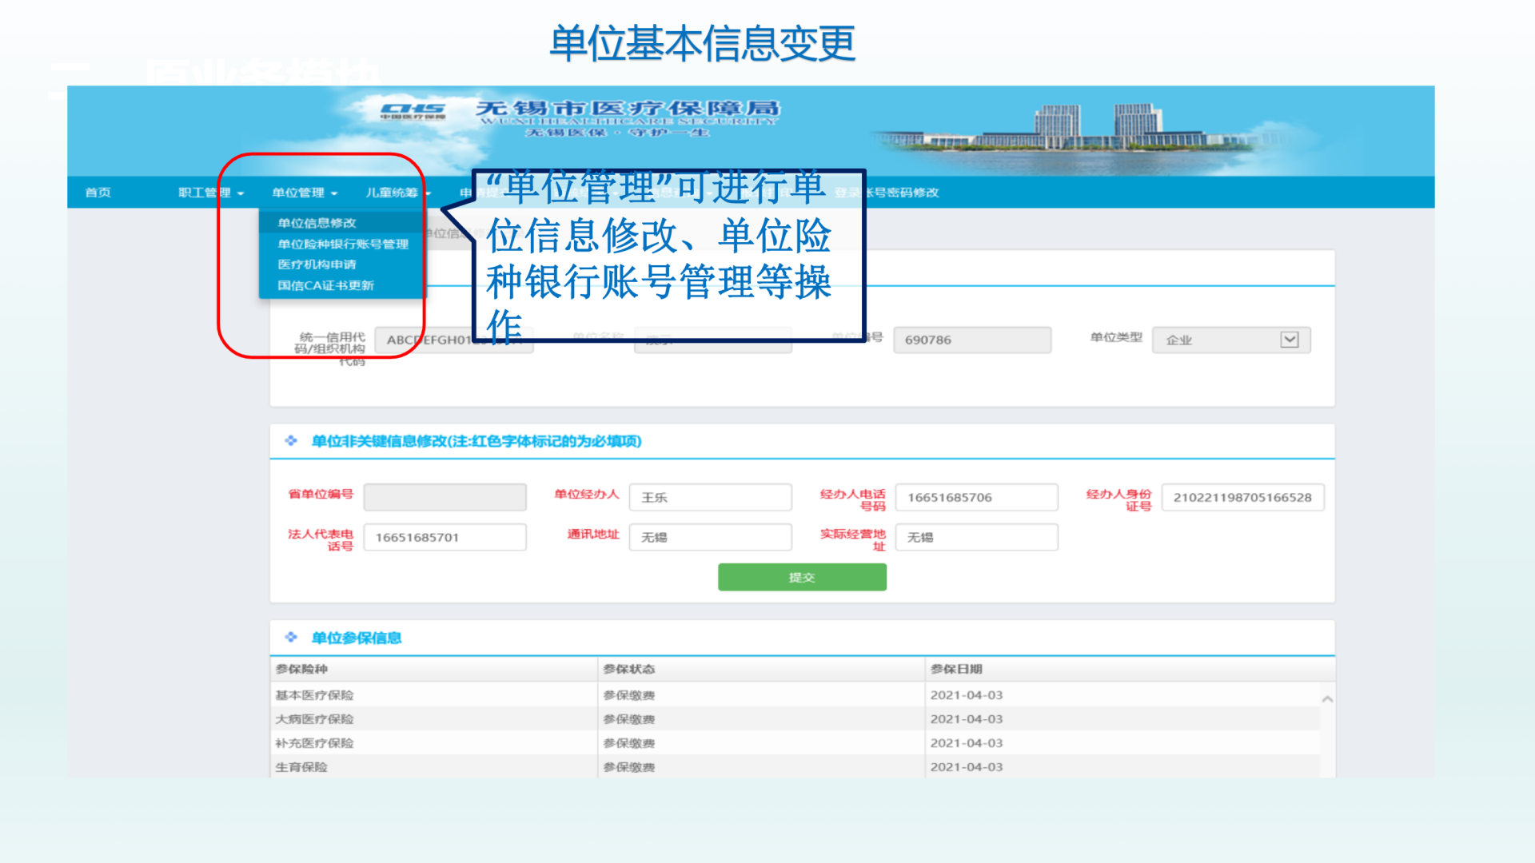Go to 首页 in the navigation bar
Screen dimensions: 1535x863
pyautogui.click(x=98, y=193)
